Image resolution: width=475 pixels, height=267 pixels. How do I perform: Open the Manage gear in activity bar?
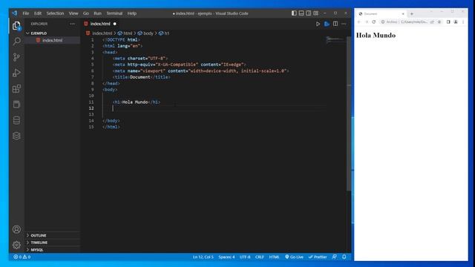pyautogui.click(x=16, y=245)
